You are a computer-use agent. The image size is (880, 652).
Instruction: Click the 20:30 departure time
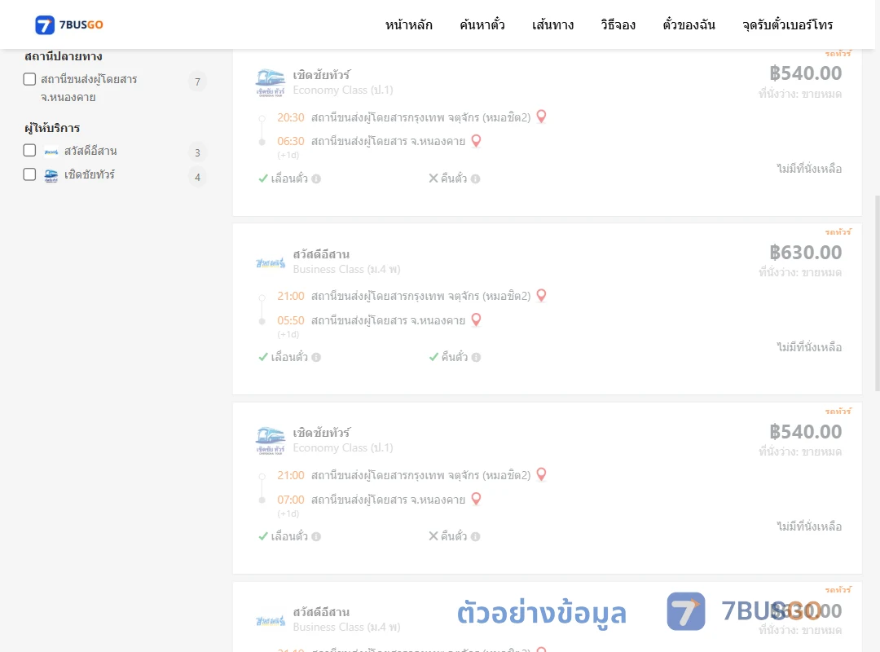click(291, 117)
